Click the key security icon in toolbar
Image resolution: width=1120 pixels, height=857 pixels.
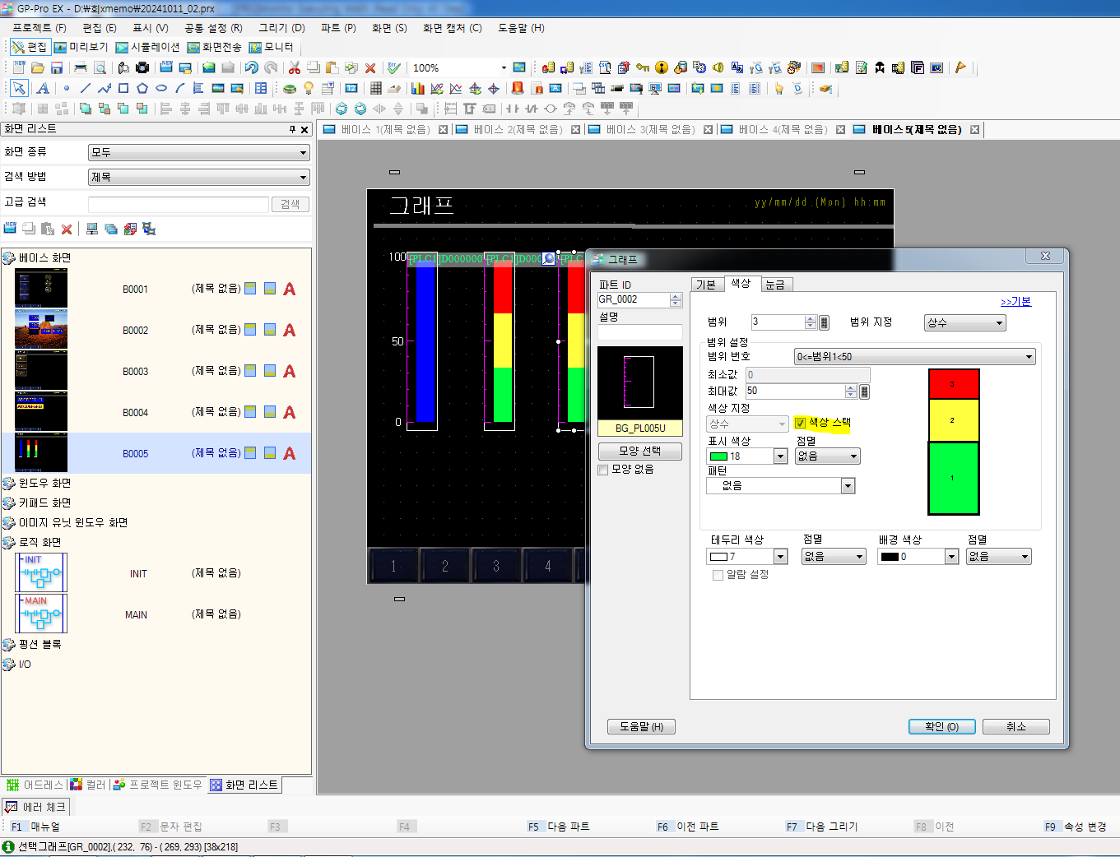(x=643, y=67)
